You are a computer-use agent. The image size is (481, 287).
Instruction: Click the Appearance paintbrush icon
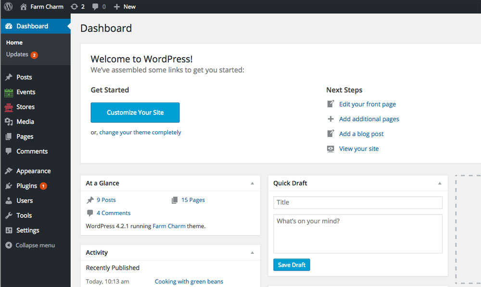9,171
